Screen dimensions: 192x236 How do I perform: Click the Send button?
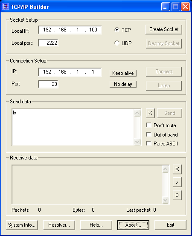point(170,113)
